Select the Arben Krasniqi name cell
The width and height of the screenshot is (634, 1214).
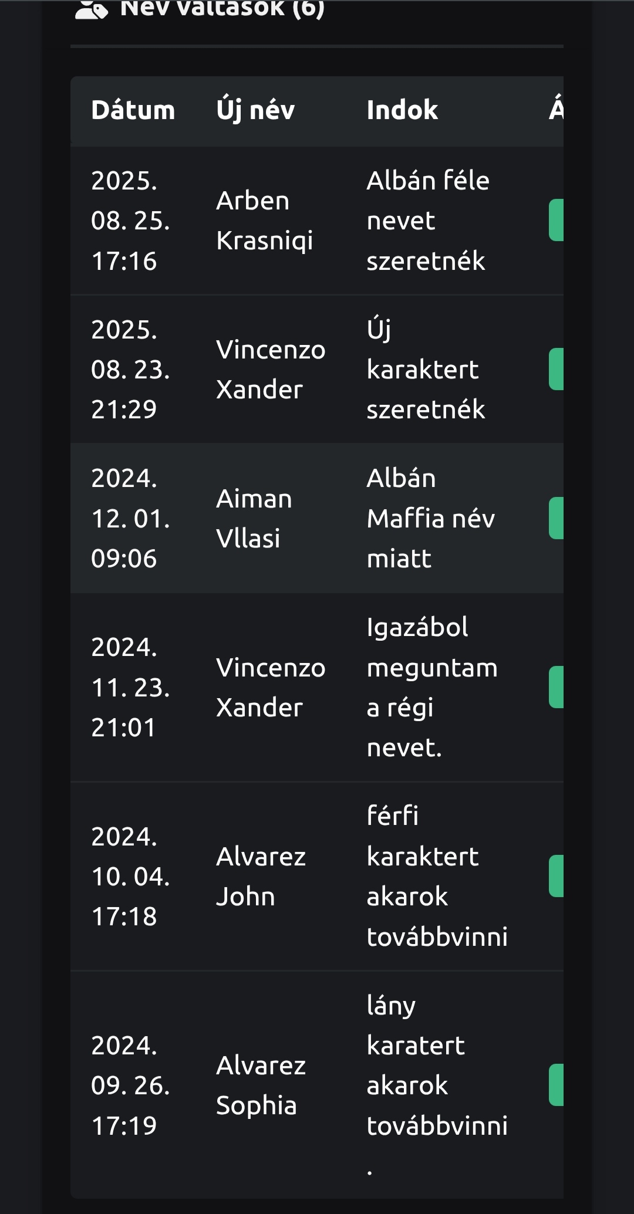pyautogui.click(x=264, y=221)
